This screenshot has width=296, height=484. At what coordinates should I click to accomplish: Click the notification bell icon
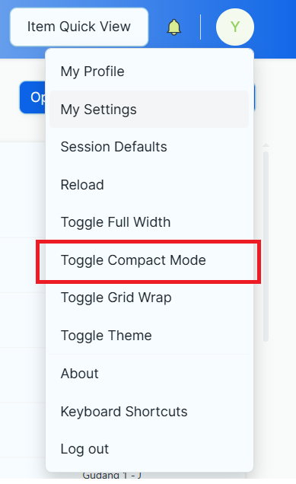pyautogui.click(x=173, y=27)
